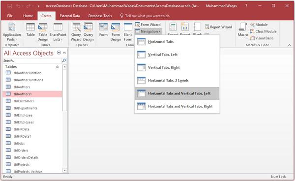Click the Undo icon in title bar
This screenshot has width=295, height=181.
point(18,6)
